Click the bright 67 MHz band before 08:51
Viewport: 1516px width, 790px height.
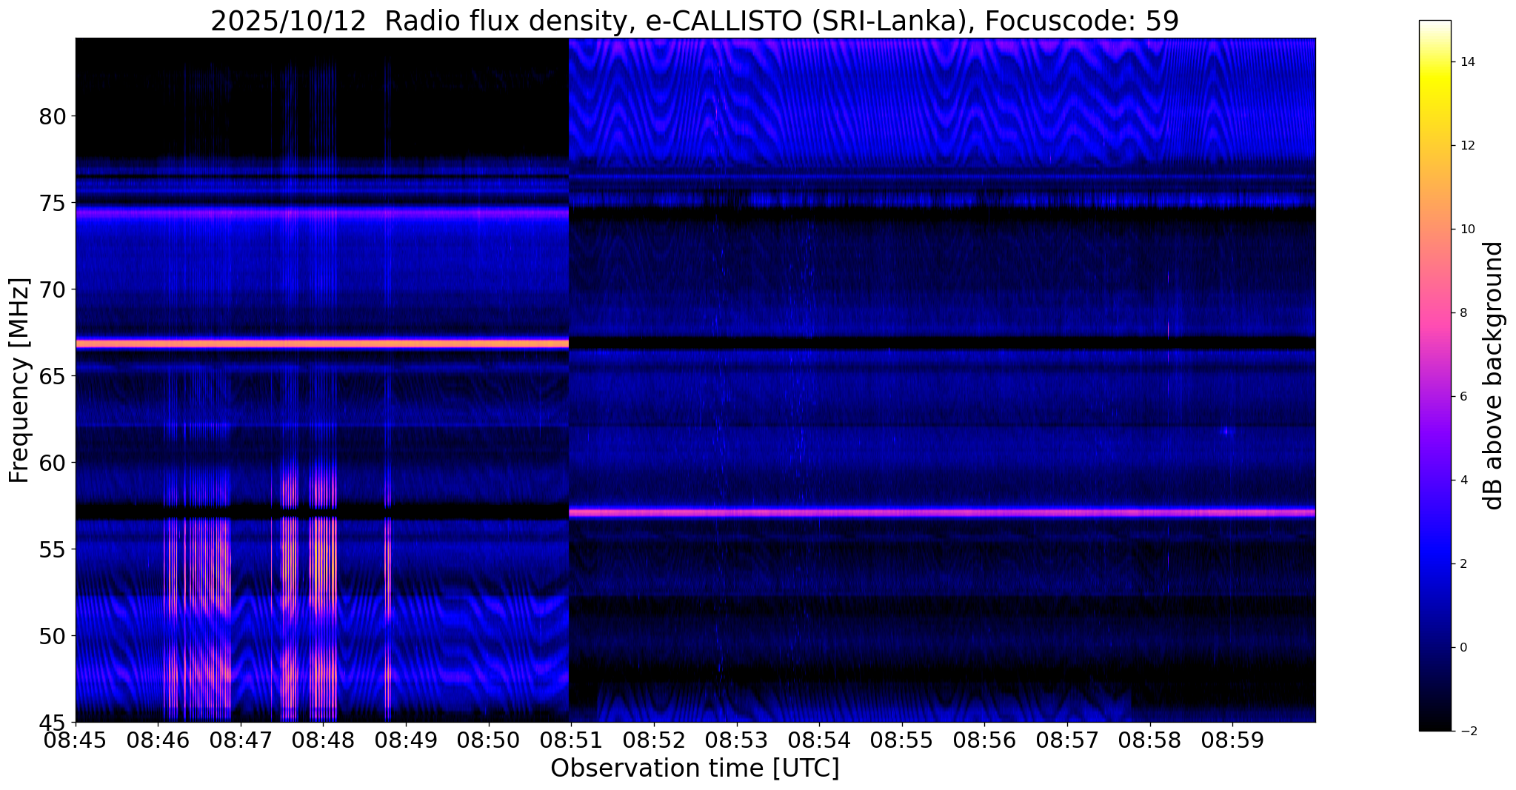[x=322, y=344]
